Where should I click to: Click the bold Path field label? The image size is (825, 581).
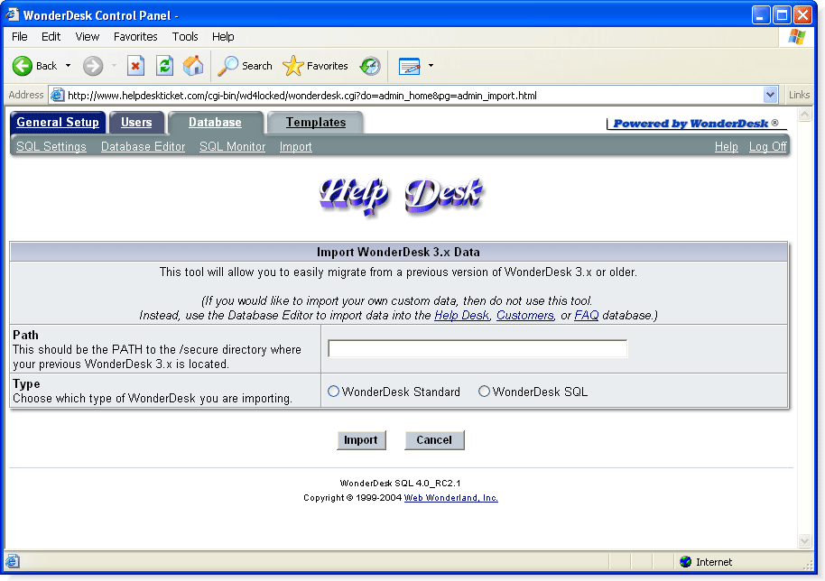[x=26, y=335]
